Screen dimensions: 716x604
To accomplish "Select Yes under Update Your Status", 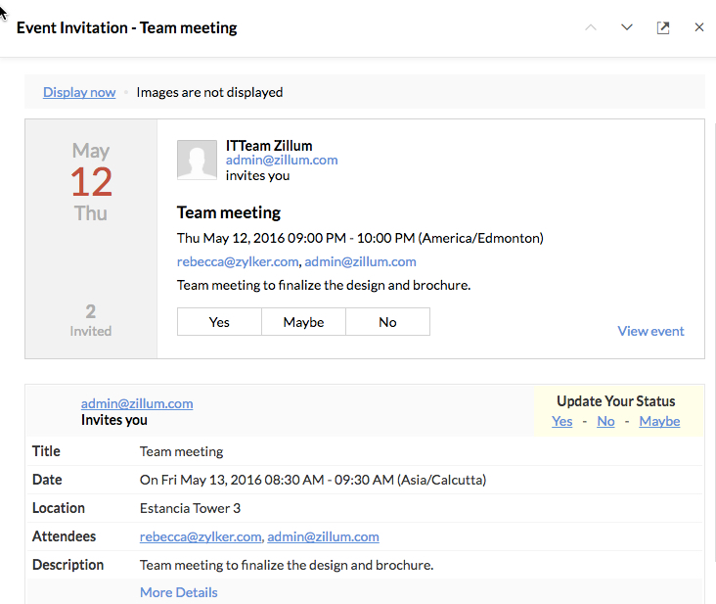I will pyautogui.click(x=562, y=421).
